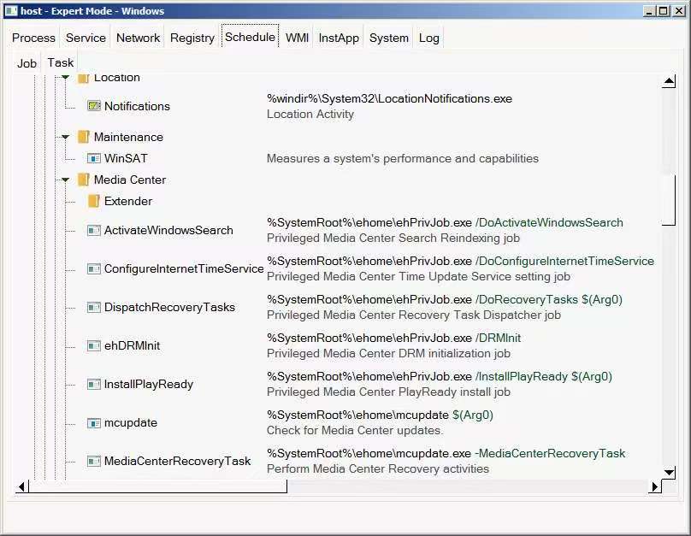Collapse the Location folder node
Image resolution: width=691 pixels, height=536 pixels.
tap(66, 78)
